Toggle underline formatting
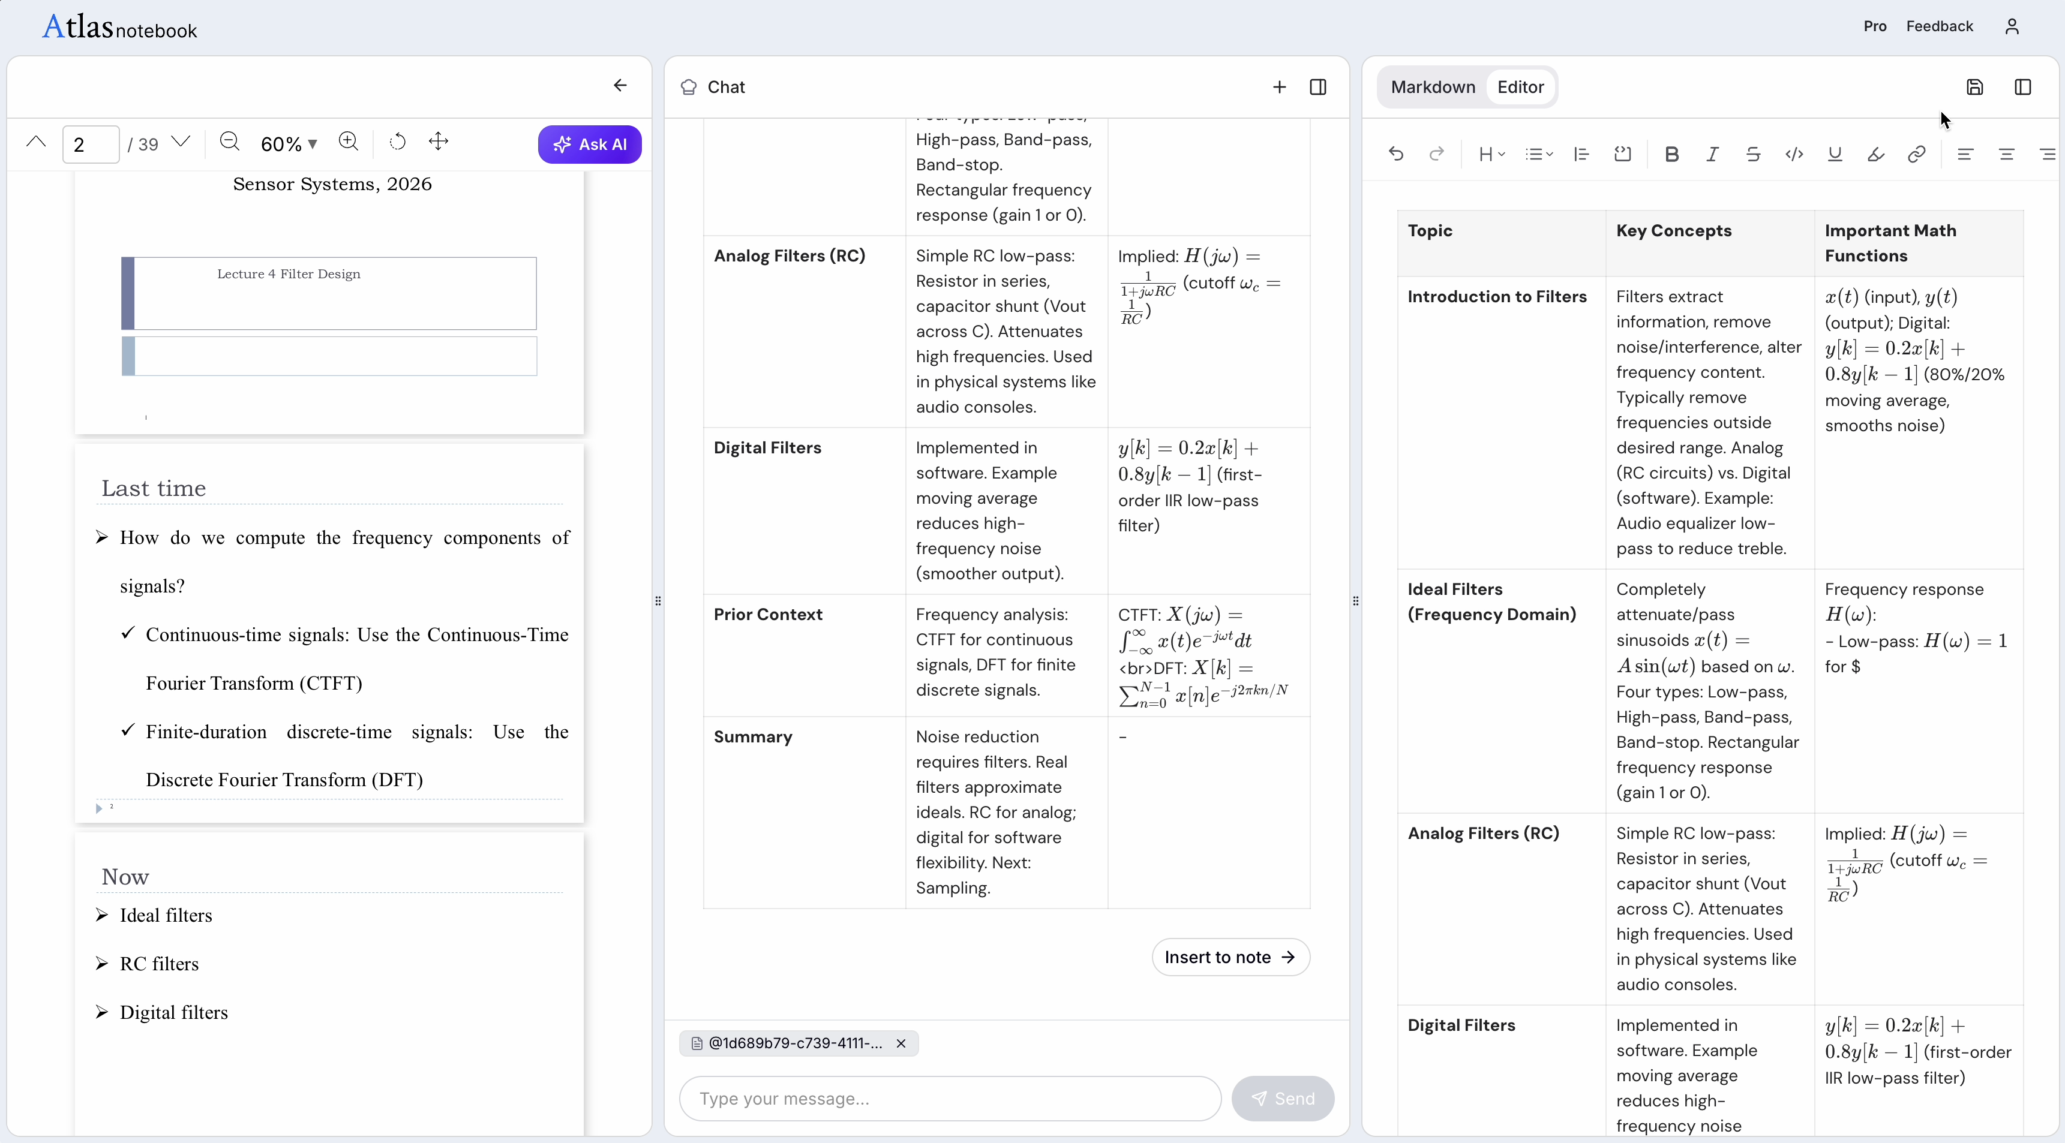Screen dimensions: 2065x1143 (x=1834, y=155)
